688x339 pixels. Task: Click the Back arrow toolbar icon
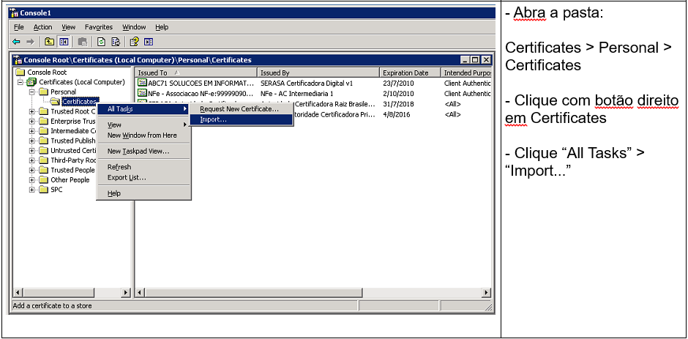tap(17, 42)
